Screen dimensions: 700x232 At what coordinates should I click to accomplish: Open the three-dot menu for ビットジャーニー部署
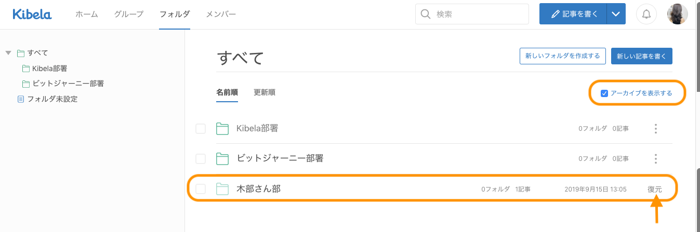coord(656,158)
